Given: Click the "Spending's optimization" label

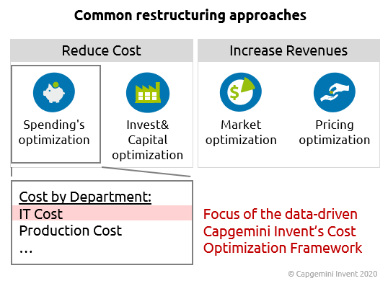Looking at the screenshot, I should click(54, 133).
